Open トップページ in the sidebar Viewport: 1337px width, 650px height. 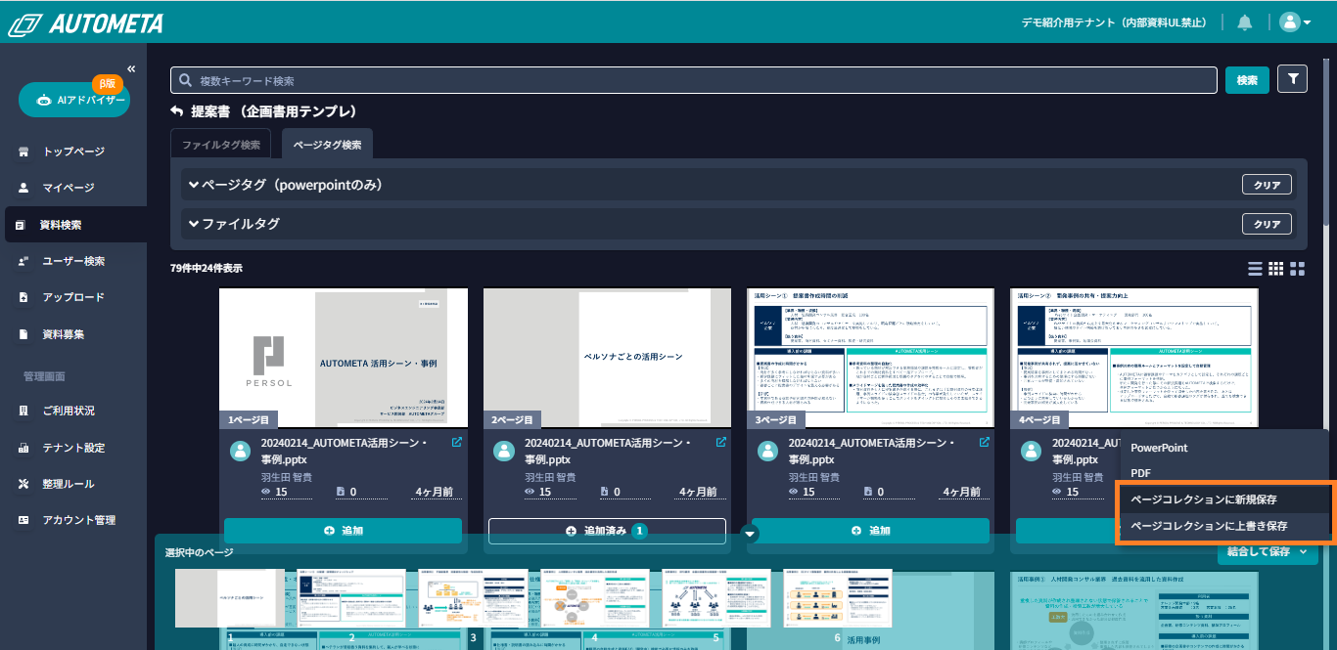coord(73,152)
